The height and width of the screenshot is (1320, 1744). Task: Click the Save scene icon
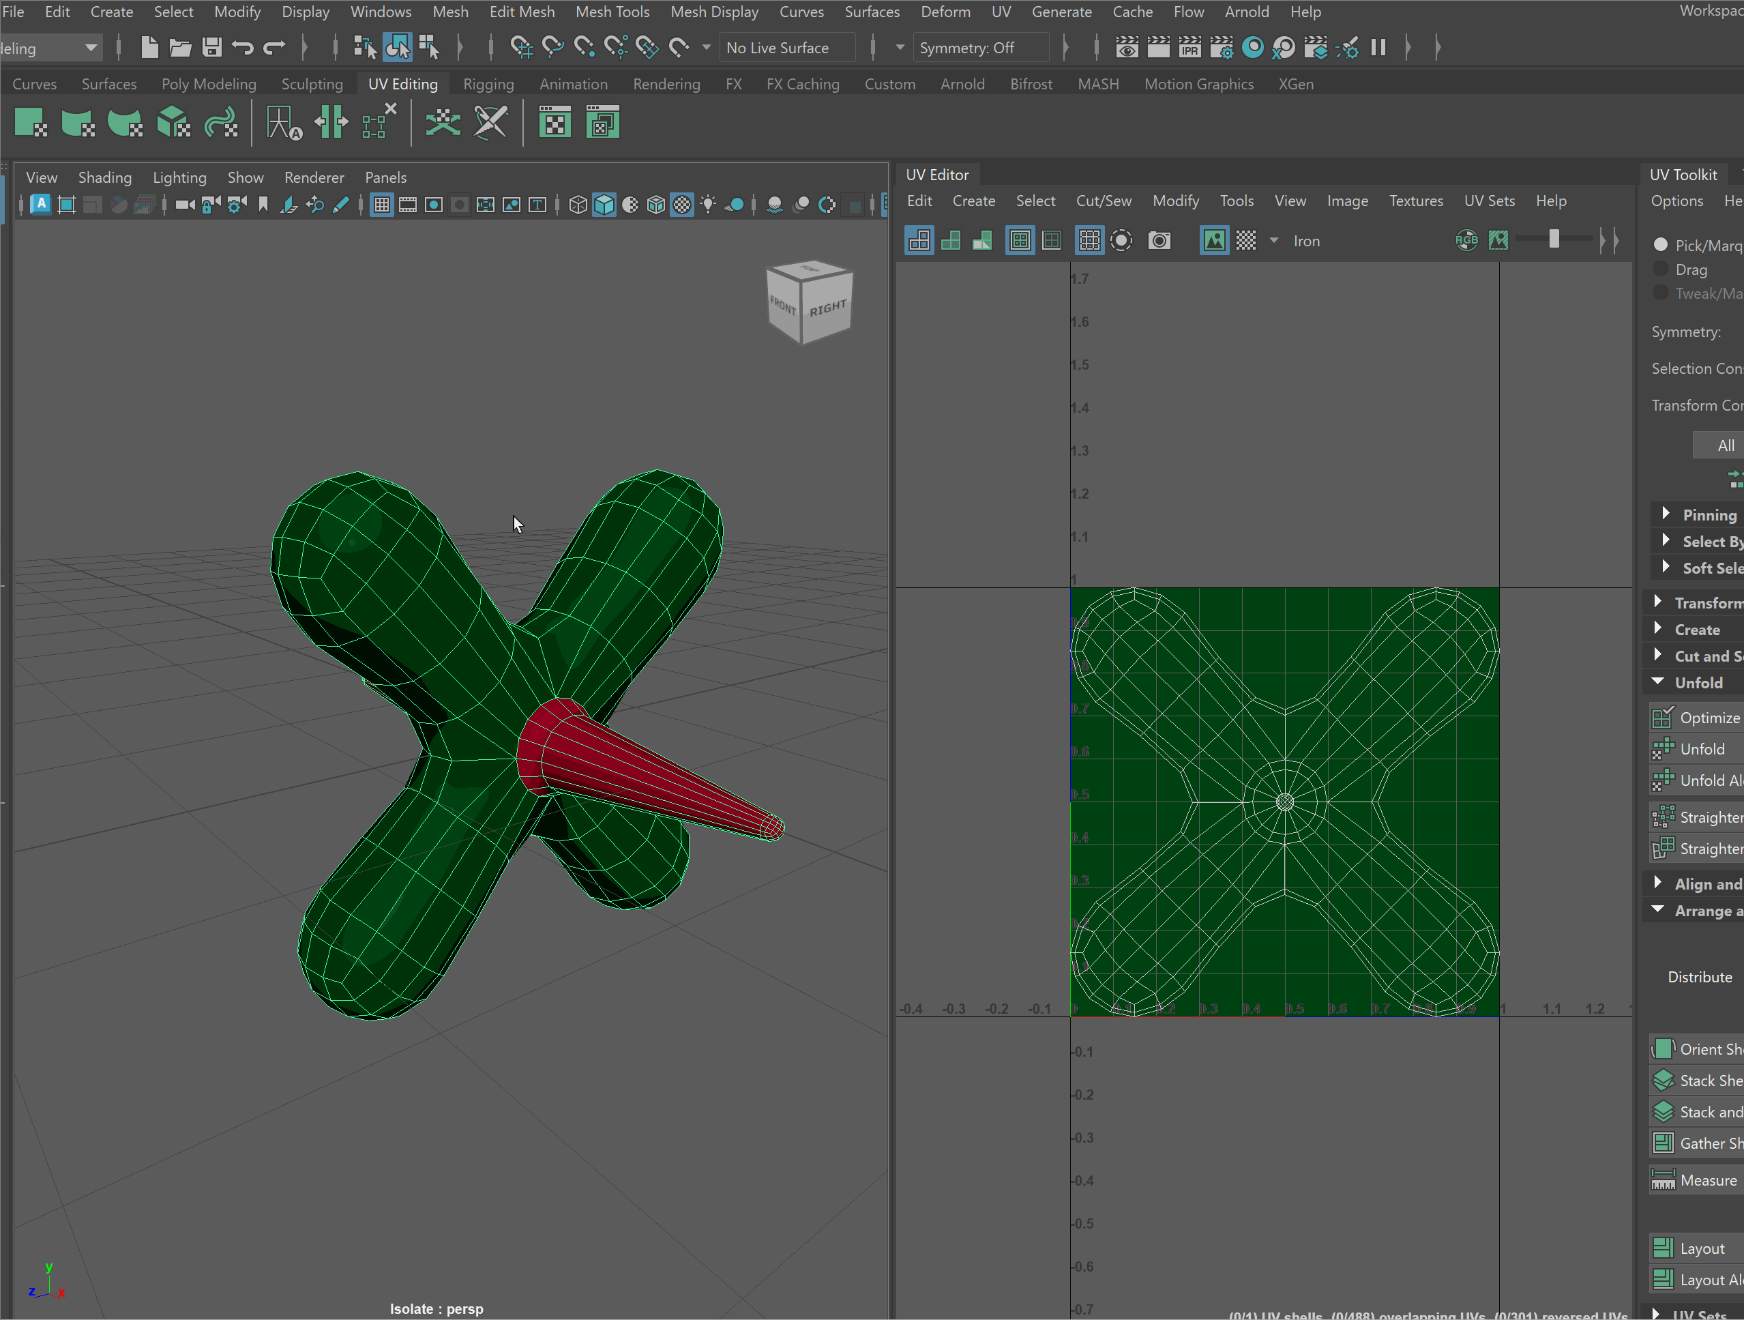tap(211, 47)
